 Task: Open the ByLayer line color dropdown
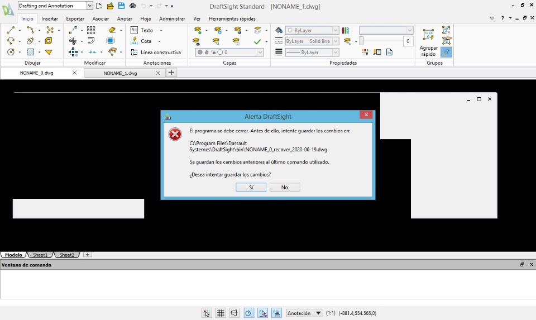336,30
